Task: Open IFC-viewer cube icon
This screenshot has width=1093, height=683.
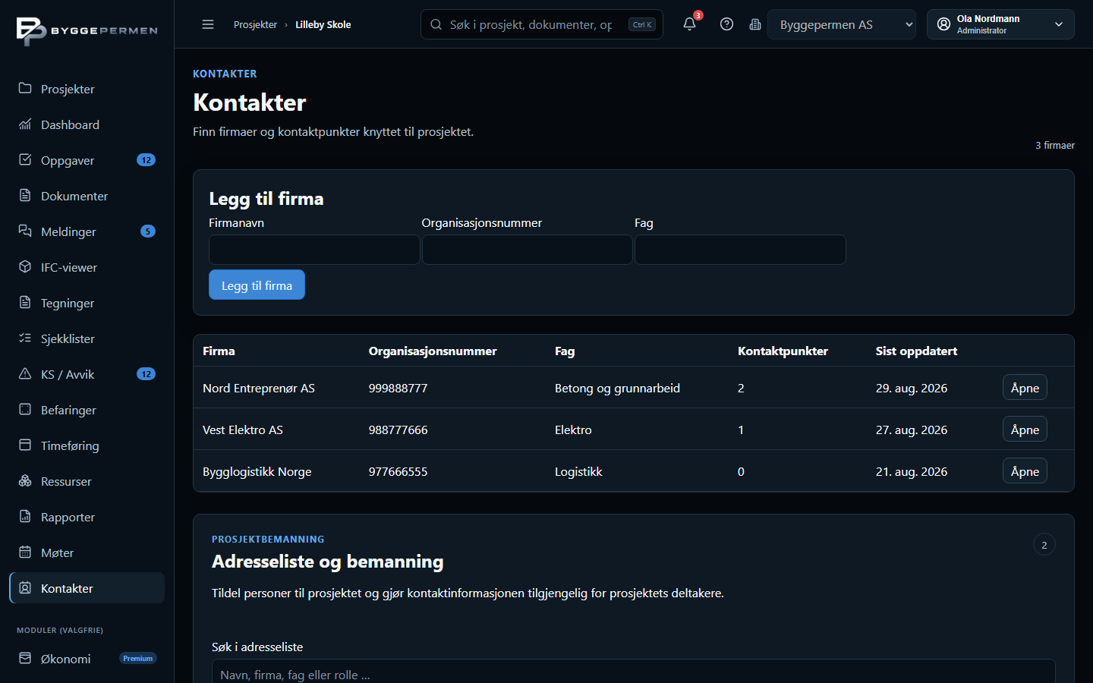Action: (x=25, y=266)
